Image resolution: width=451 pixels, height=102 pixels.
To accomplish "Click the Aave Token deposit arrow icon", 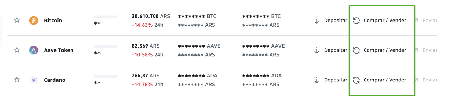I will point(317,50).
